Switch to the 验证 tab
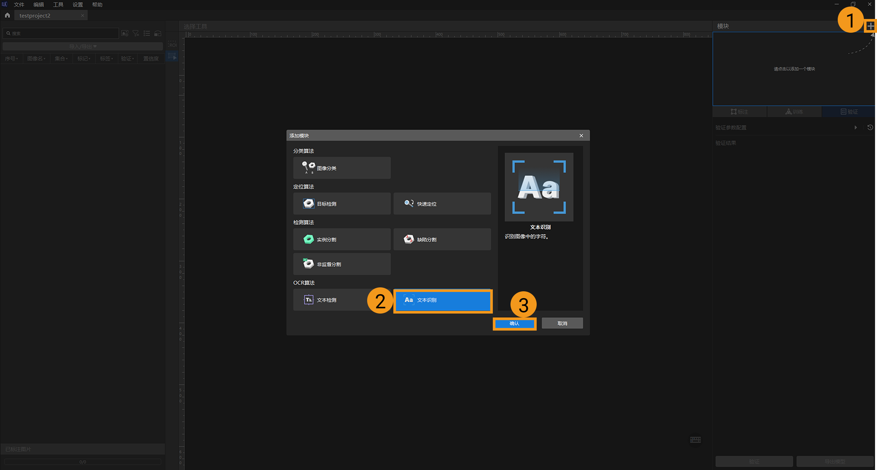The image size is (877, 470). pyautogui.click(x=849, y=112)
